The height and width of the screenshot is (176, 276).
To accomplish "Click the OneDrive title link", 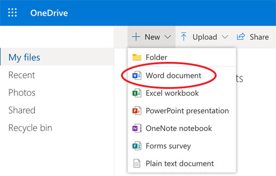I will tap(49, 13).
